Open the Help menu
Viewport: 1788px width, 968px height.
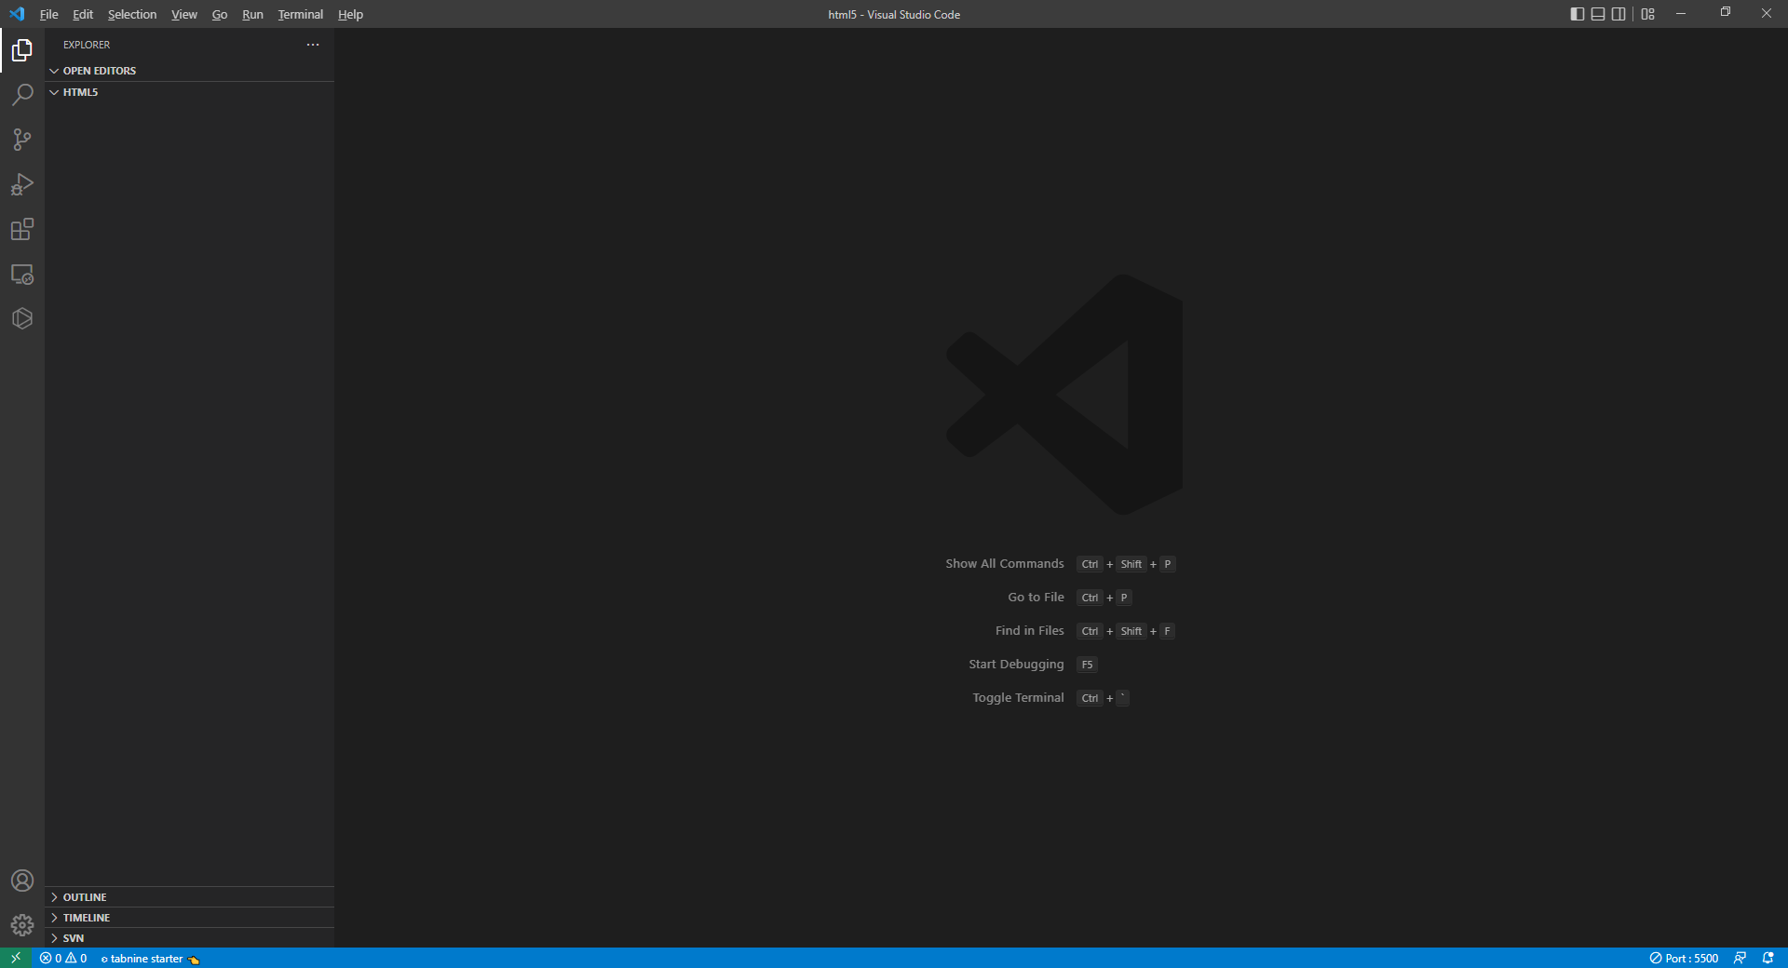click(351, 14)
